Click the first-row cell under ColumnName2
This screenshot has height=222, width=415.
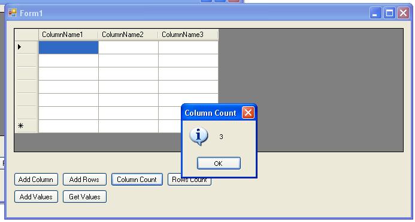coord(128,48)
